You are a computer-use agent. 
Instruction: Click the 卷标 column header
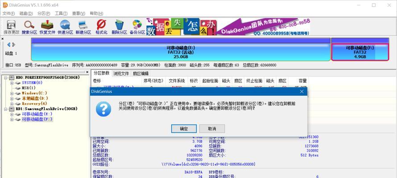click(117, 81)
